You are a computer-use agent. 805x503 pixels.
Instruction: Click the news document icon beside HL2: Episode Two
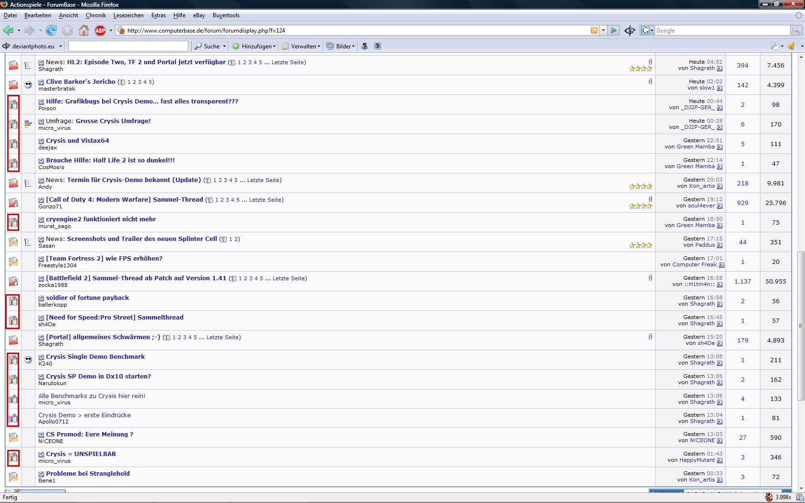click(28, 65)
